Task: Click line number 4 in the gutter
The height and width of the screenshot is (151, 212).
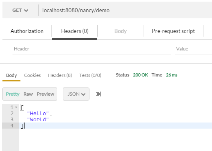Action: [12, 126]
